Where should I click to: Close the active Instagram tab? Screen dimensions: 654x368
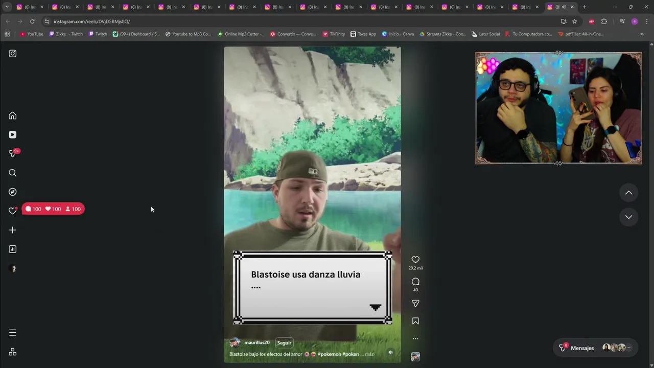572,7
